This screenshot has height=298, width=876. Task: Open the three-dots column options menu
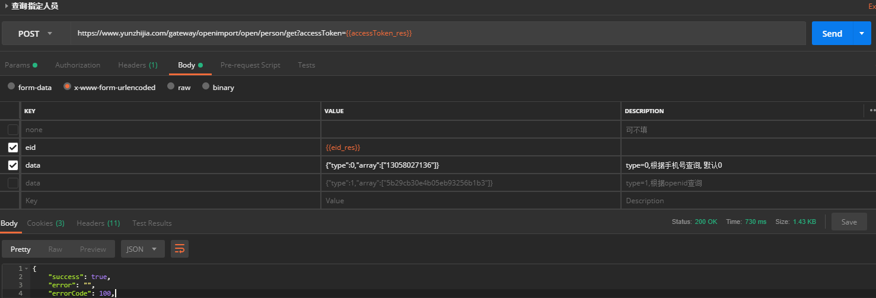(x=872, y=111)
